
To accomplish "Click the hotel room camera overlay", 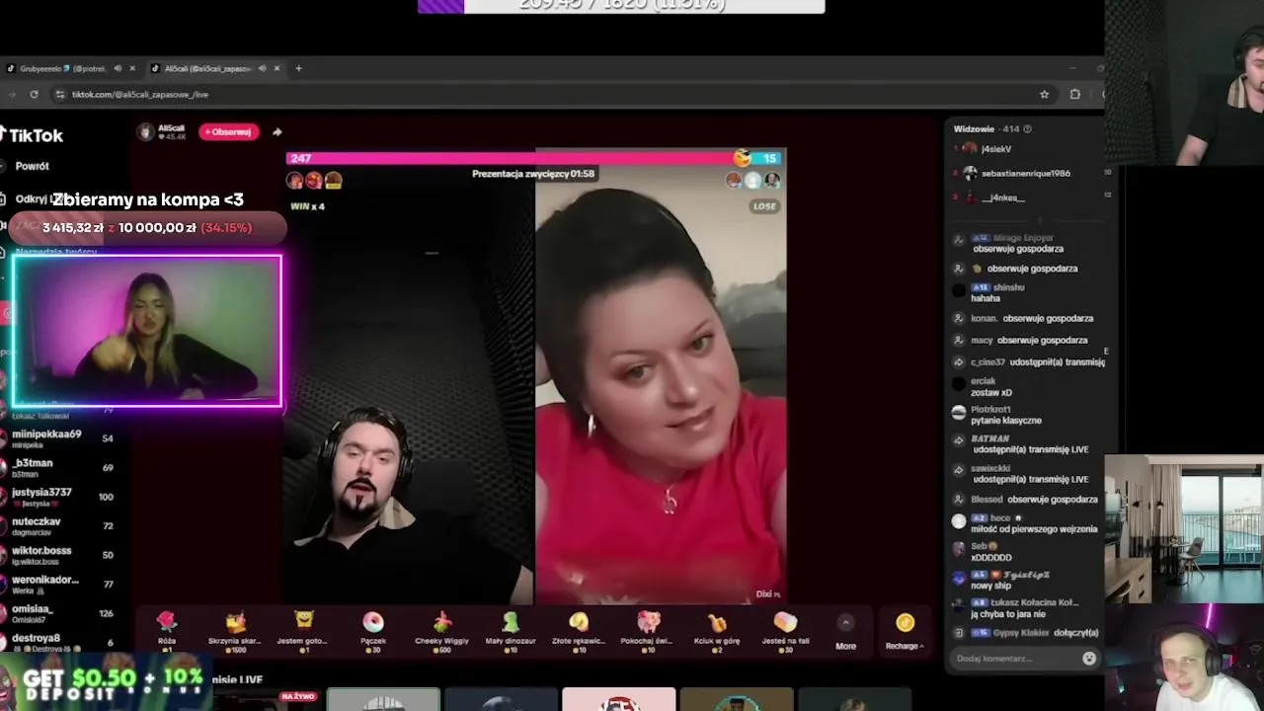I will click(1184, 528).
